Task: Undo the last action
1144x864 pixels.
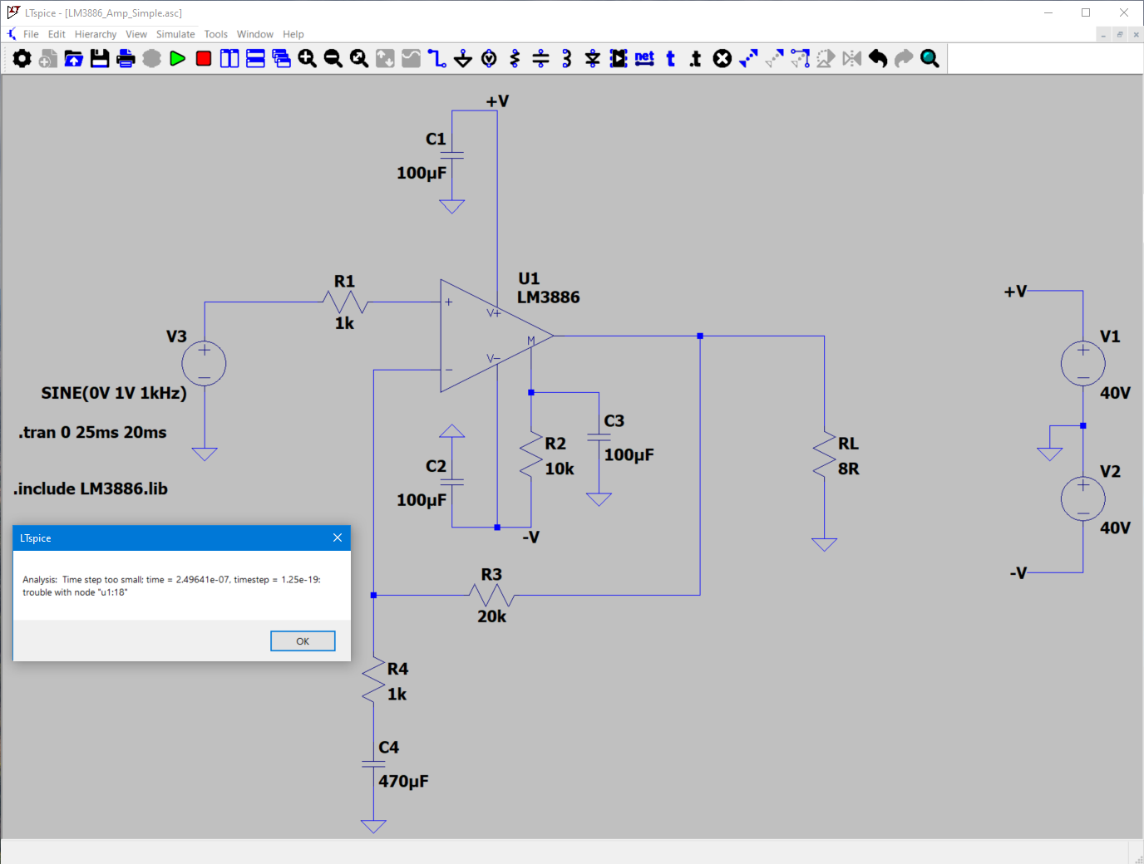Action: [x=878, y=58]
